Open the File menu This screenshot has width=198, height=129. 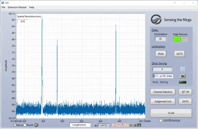tap(3, 7)
